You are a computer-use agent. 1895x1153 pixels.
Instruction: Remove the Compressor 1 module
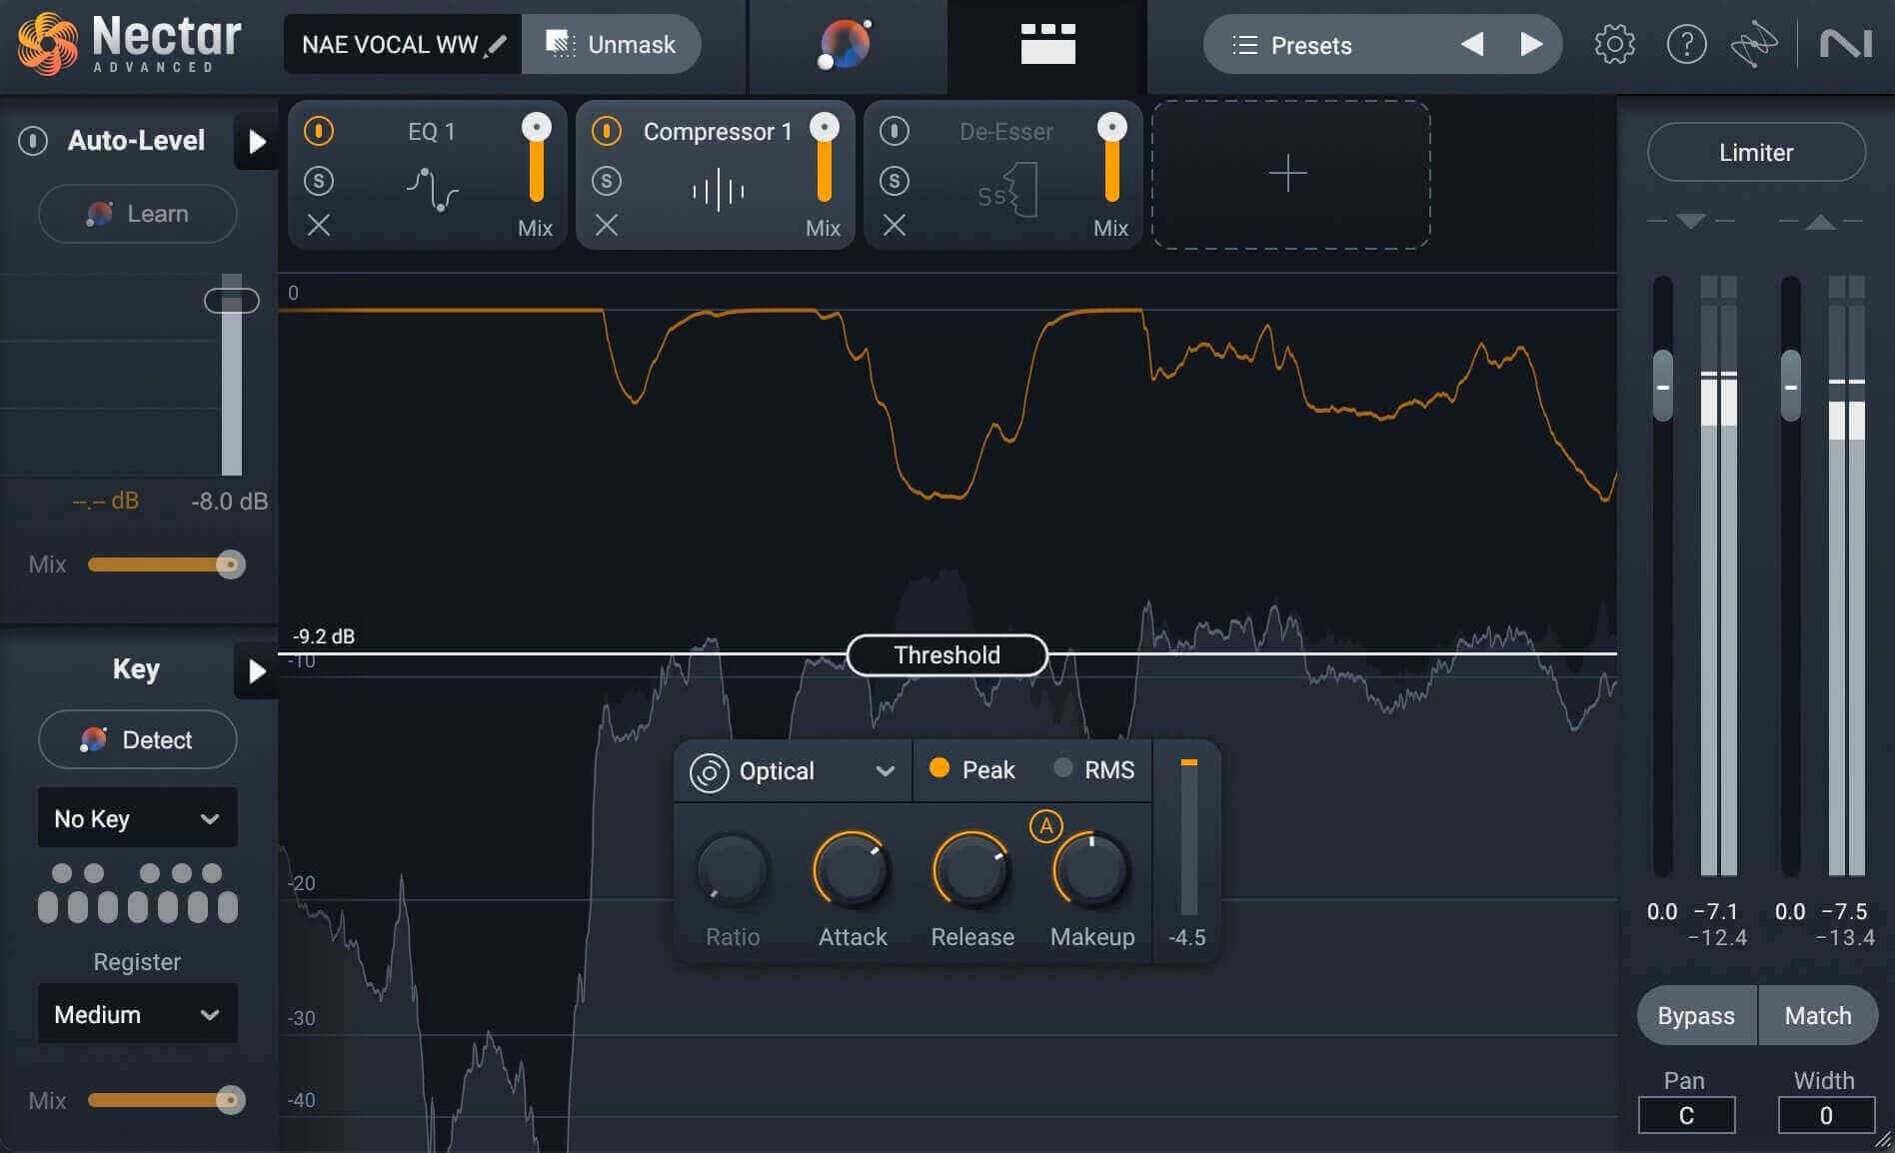(x=607, y=226)
